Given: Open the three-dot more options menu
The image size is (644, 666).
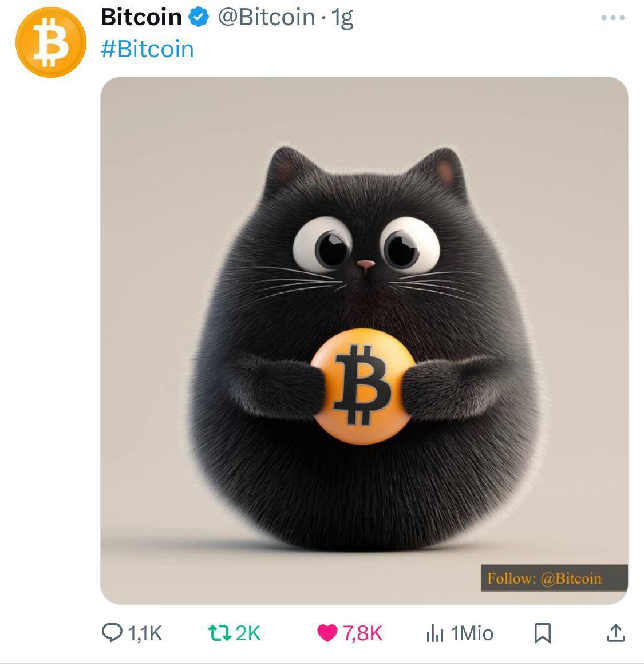Looking at the screenshot, I should click(613, 18).
